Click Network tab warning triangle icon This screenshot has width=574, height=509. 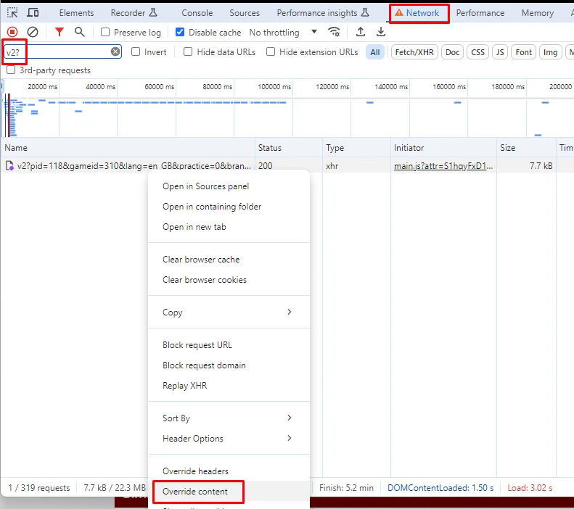[x=399, y=13]
